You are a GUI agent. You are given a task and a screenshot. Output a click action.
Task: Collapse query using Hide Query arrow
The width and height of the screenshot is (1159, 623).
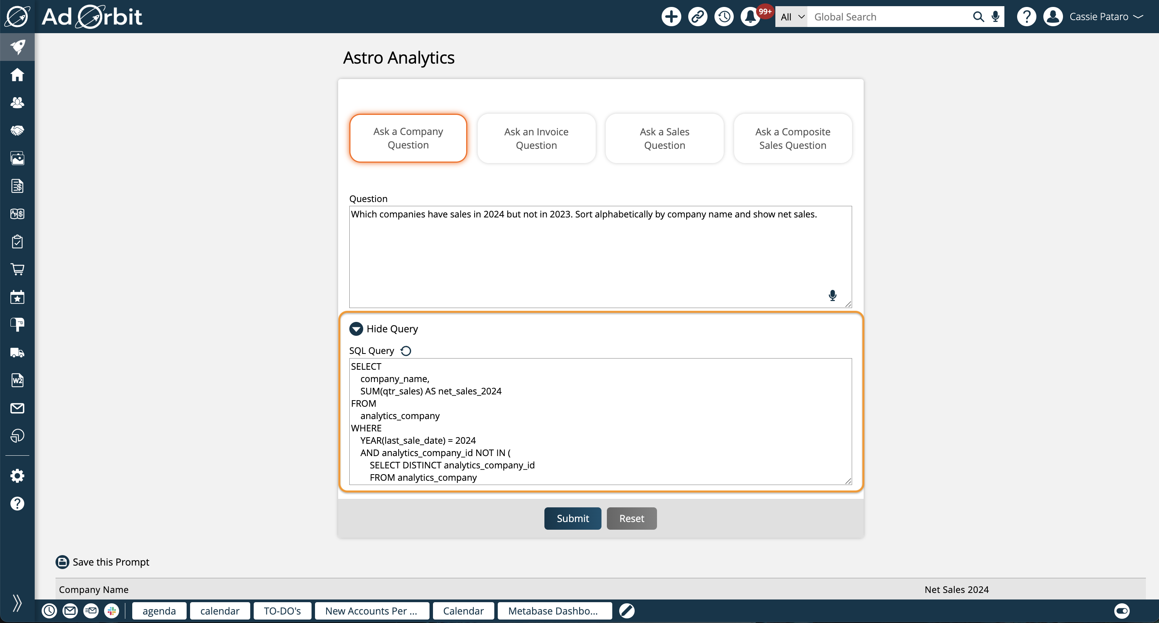point(356,329)
